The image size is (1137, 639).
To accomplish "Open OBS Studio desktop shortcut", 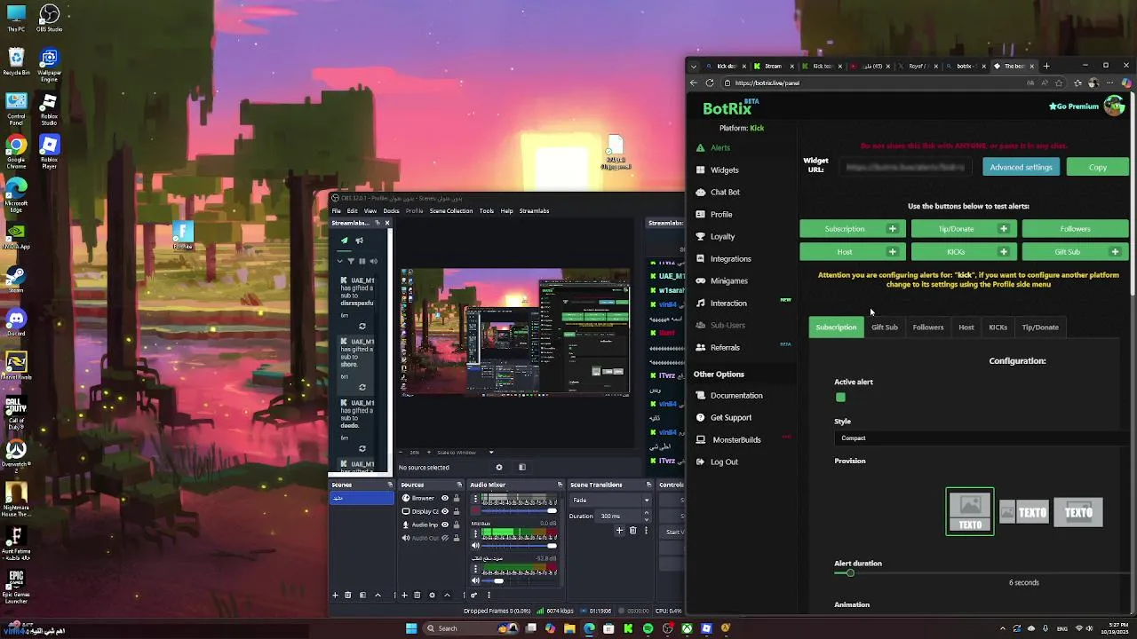I will [49, 19].
